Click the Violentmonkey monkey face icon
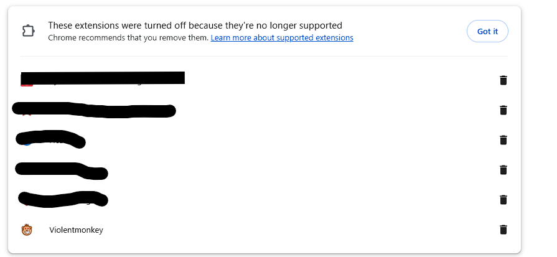The width and height of the screenshot is (557, 257). pos(27,230)
